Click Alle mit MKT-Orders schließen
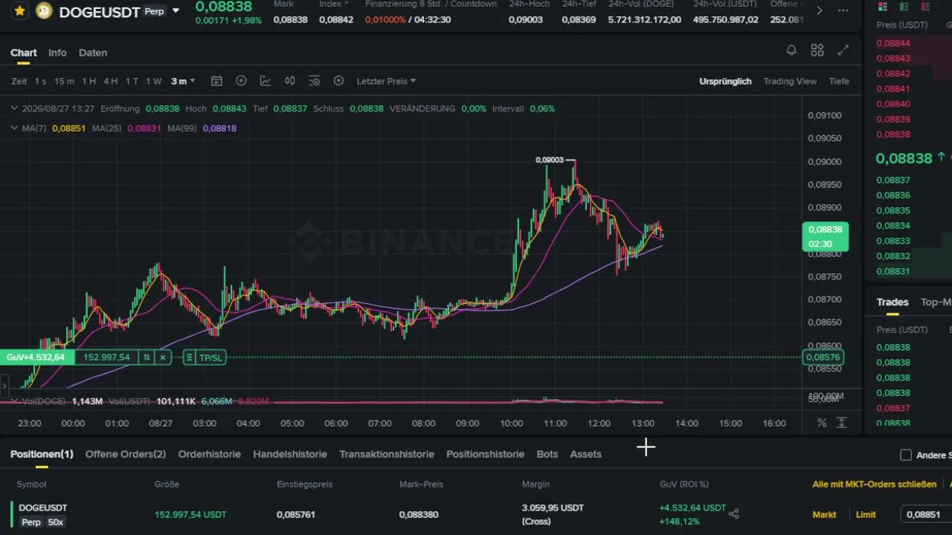Viewport: 952px width, 535px height. click(875, 484)
